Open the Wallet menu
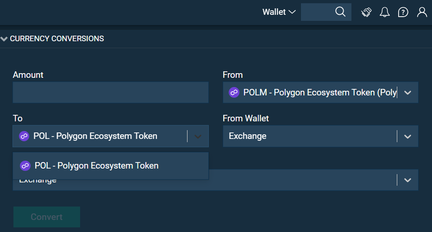Screen dimensions: 432x232 (x=279, y=12)
